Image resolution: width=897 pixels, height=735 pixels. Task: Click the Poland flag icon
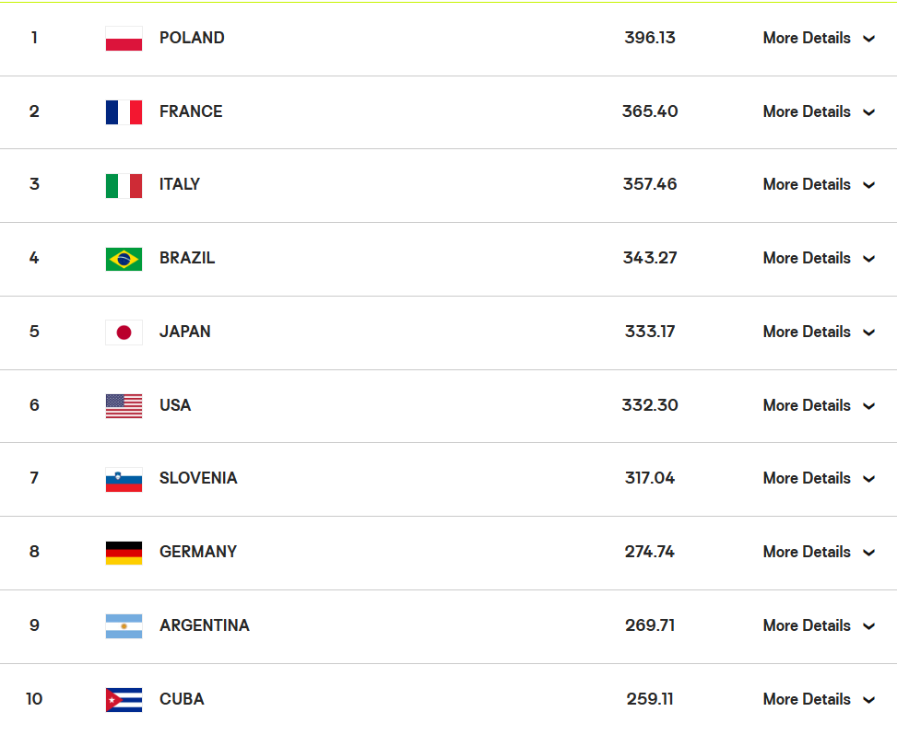(124, 39)
